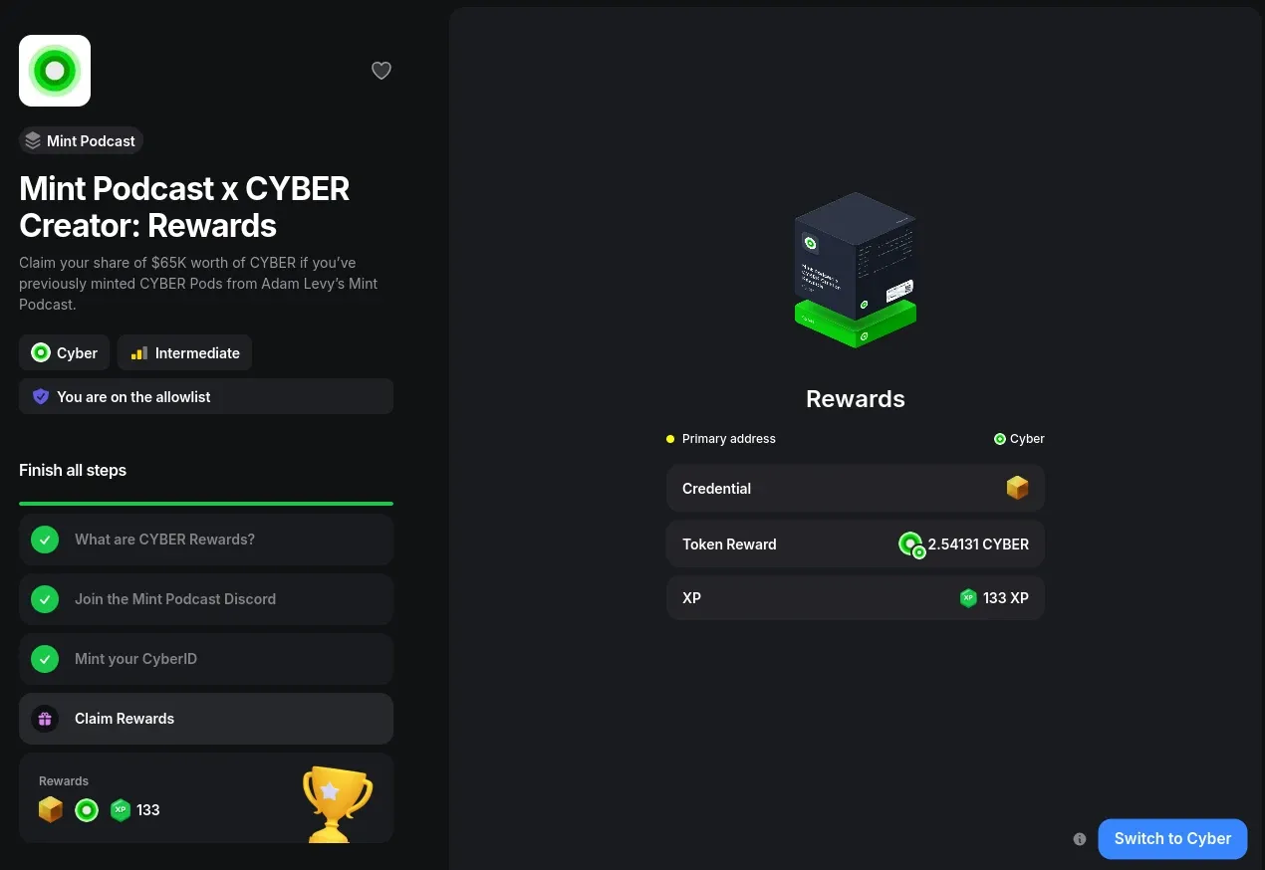Viewport: 1265px width, 870px height.
Task: Click the gold trophy icon
Action: coord(338,803)
